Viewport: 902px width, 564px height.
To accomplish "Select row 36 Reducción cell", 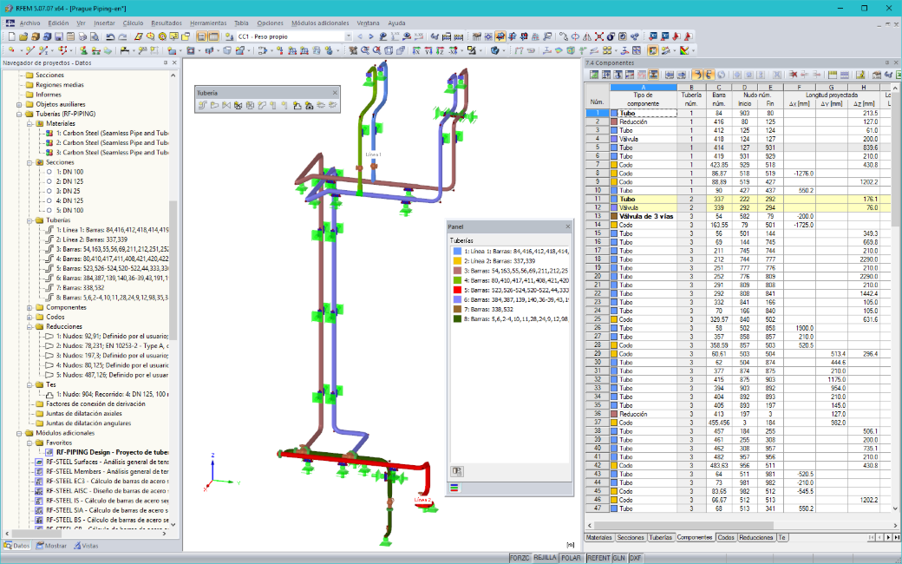I will (x=644, y=415).
